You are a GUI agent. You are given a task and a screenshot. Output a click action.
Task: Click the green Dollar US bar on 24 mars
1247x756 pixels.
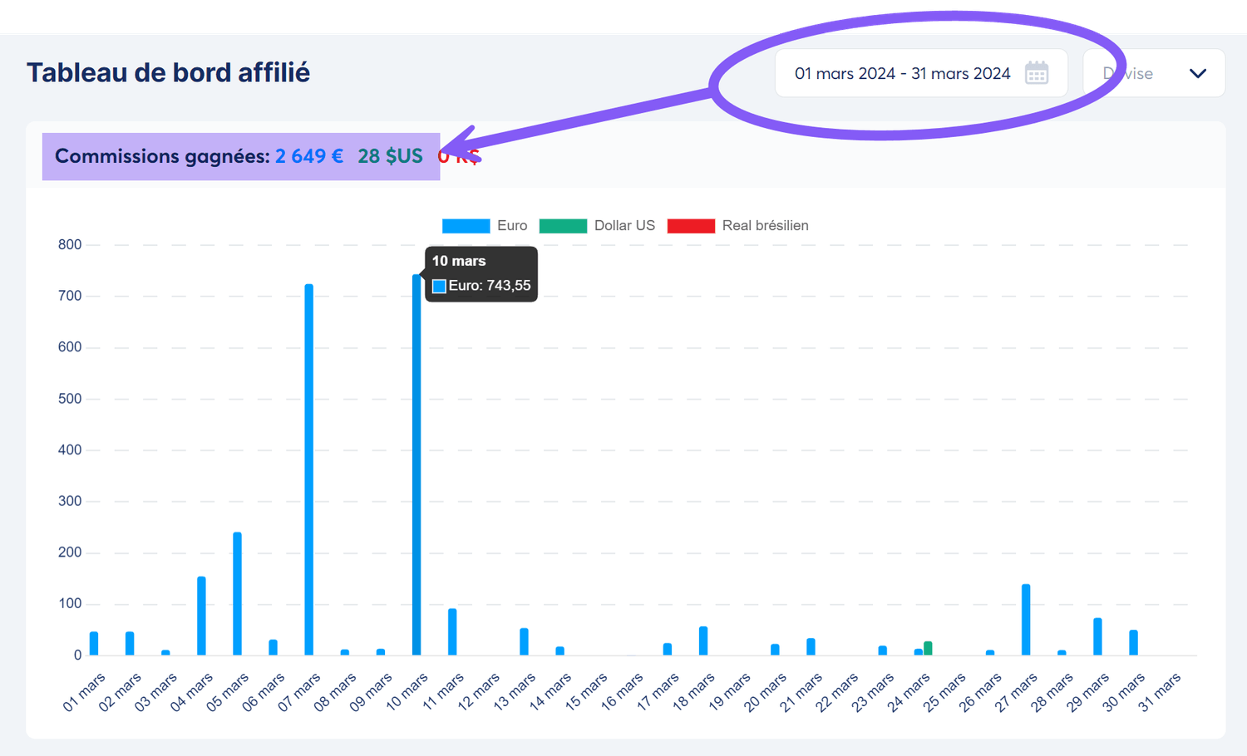[x=928, y=648]
